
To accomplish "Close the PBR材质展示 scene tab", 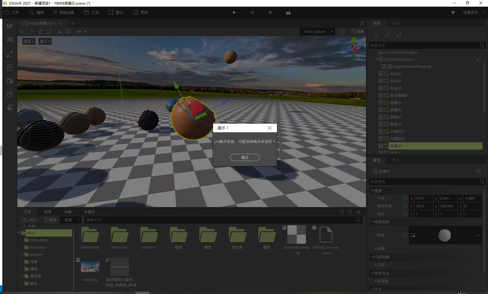I will point(61,23).
